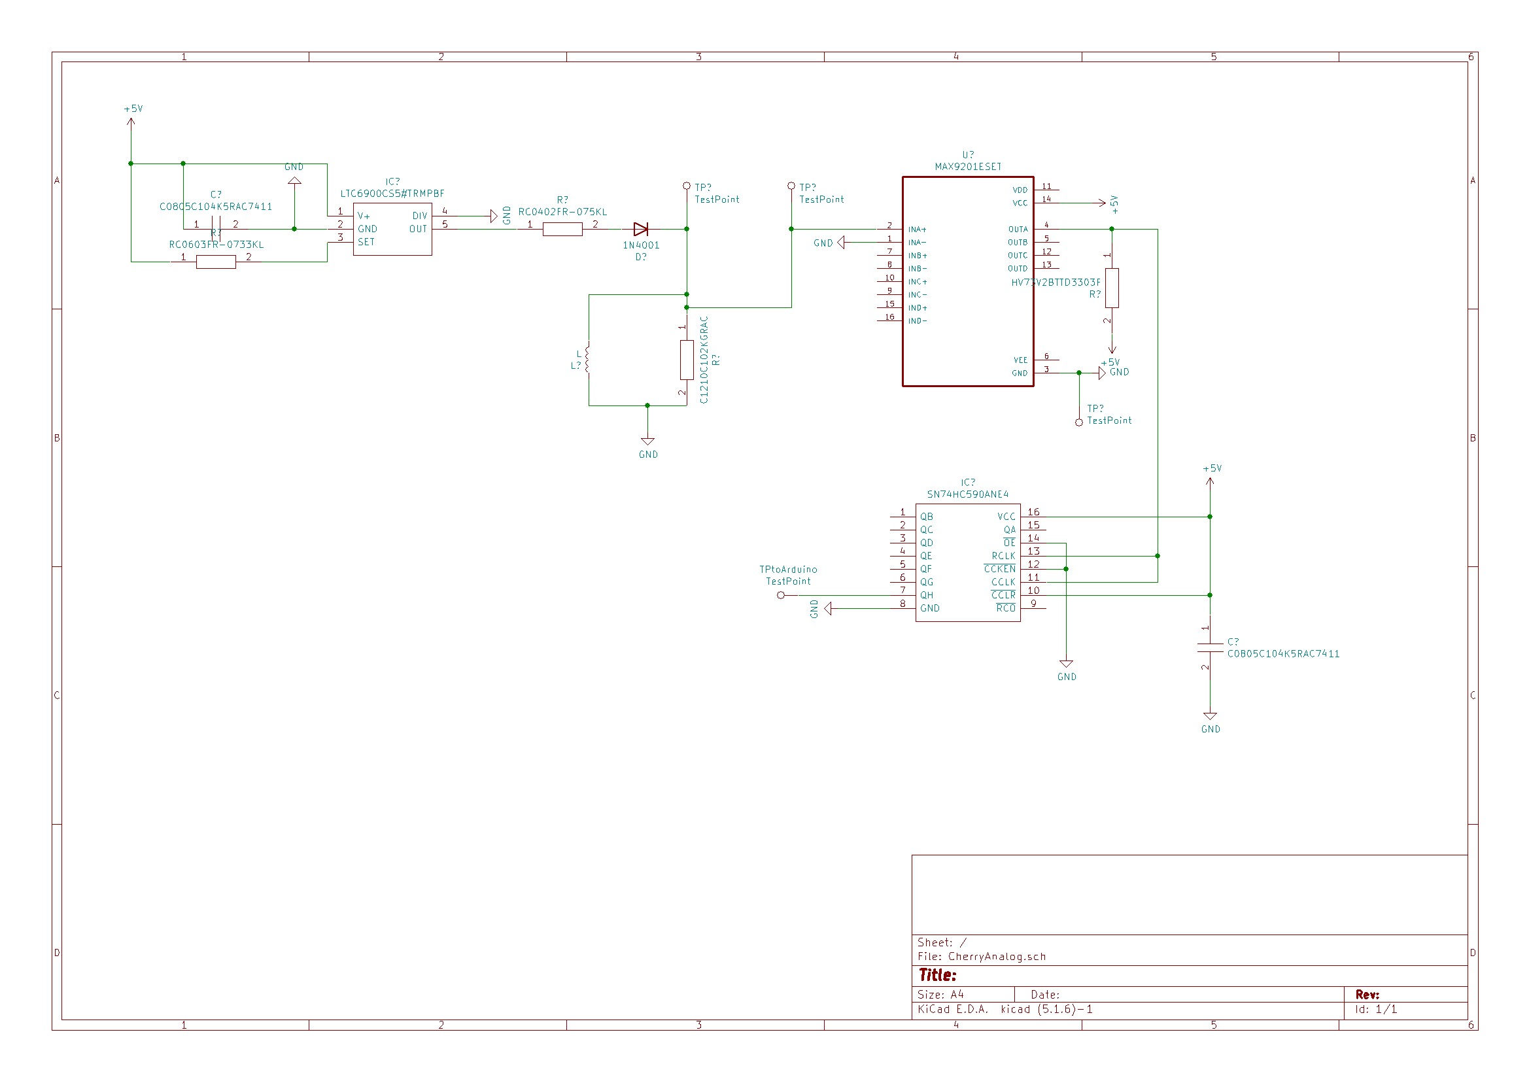Image resolution: width=1529 pixels, height=1081 pixels.
Task: Click the test point below MAX9201 GND pin
Action: pyautogui.click(x=1079, y=422)
